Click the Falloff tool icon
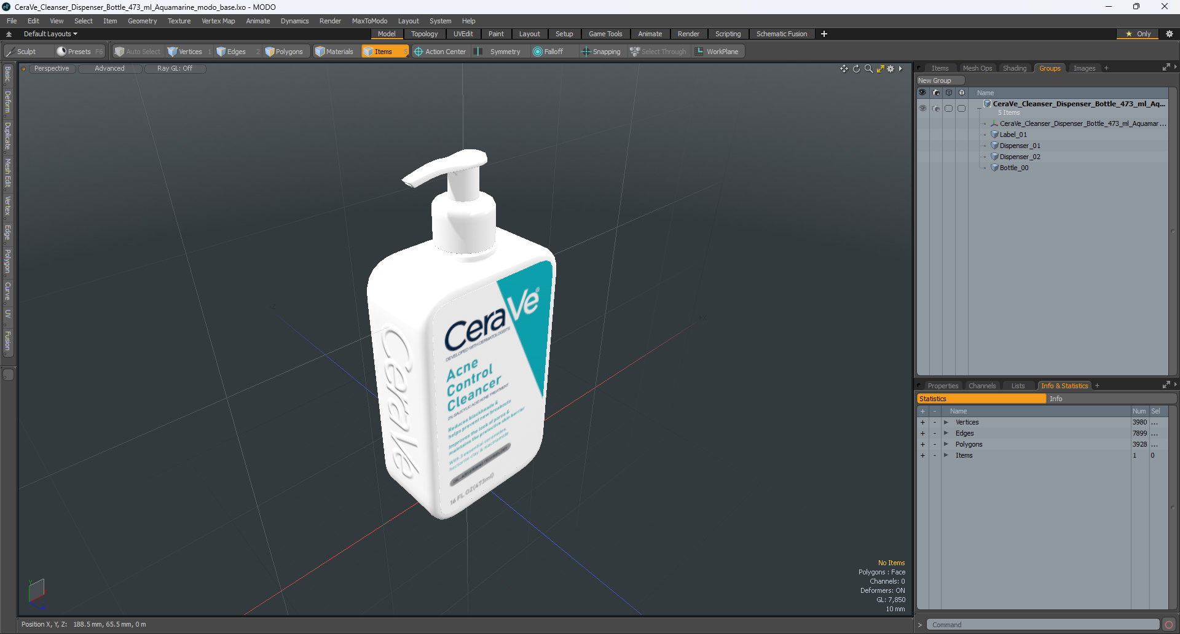Screen dimensions: 1180x634 tap(538, 52)
